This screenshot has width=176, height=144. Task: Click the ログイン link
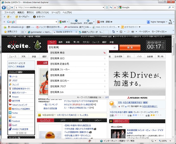tap(11, 67)
